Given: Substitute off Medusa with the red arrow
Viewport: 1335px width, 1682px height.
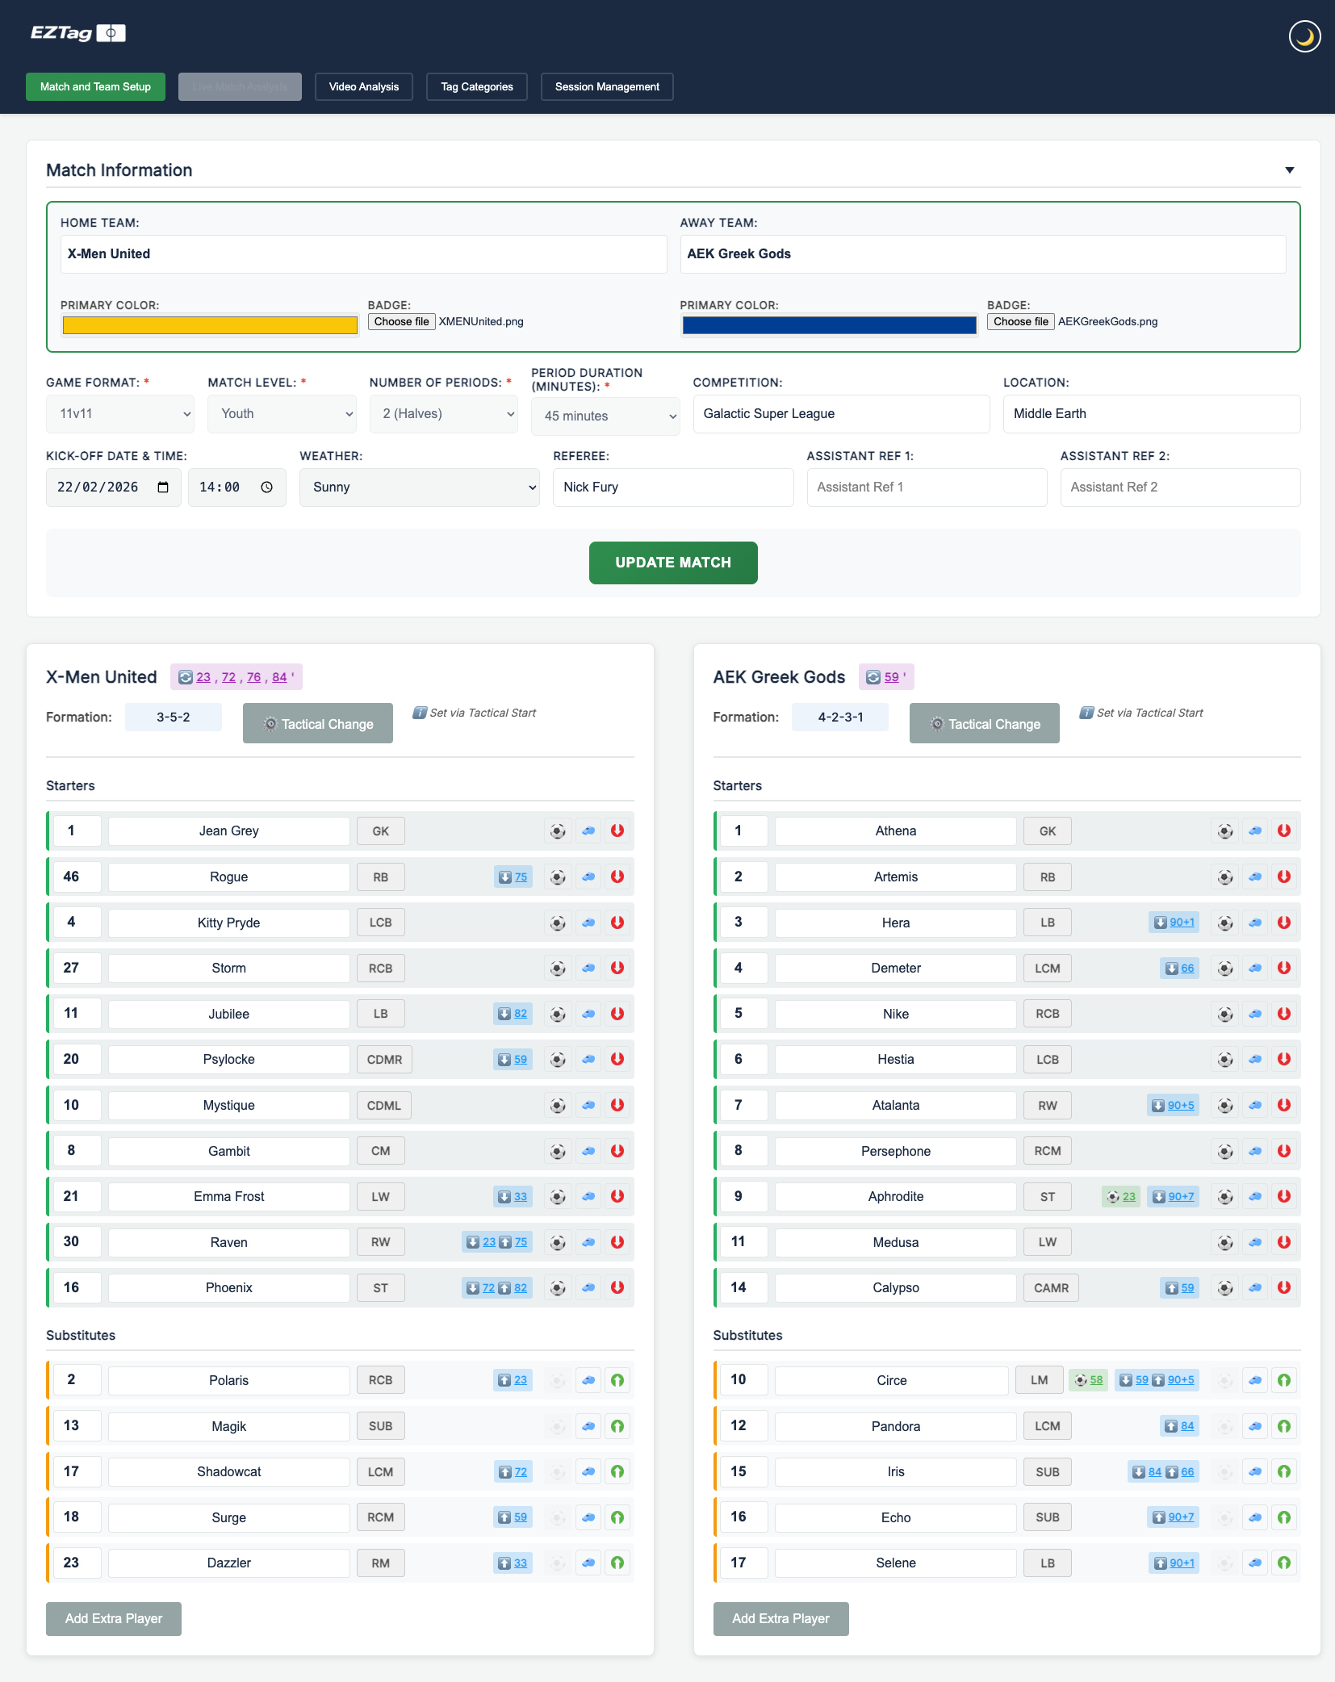Looking at the screenshot, I should click(x=1283, y=1242).
